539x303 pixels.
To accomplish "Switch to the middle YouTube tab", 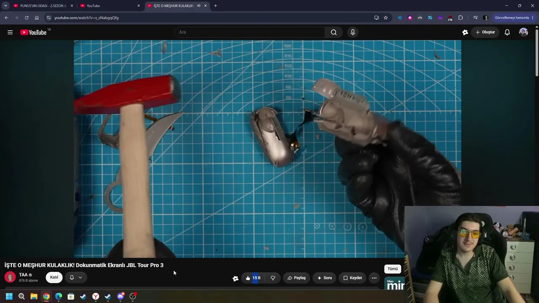I will tap(109, 6).
